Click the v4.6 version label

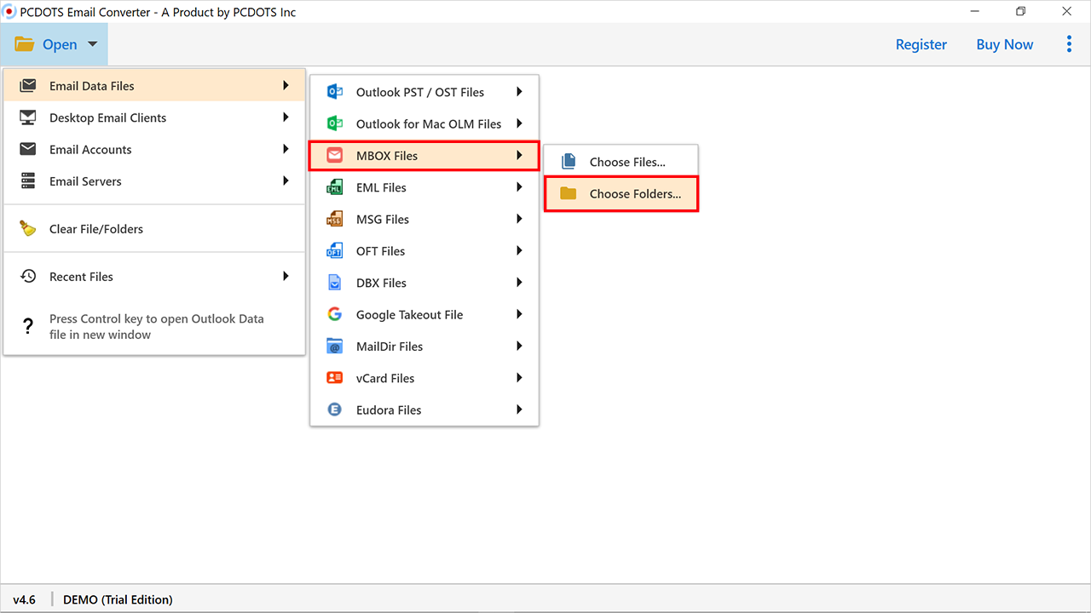coord(25,599)
